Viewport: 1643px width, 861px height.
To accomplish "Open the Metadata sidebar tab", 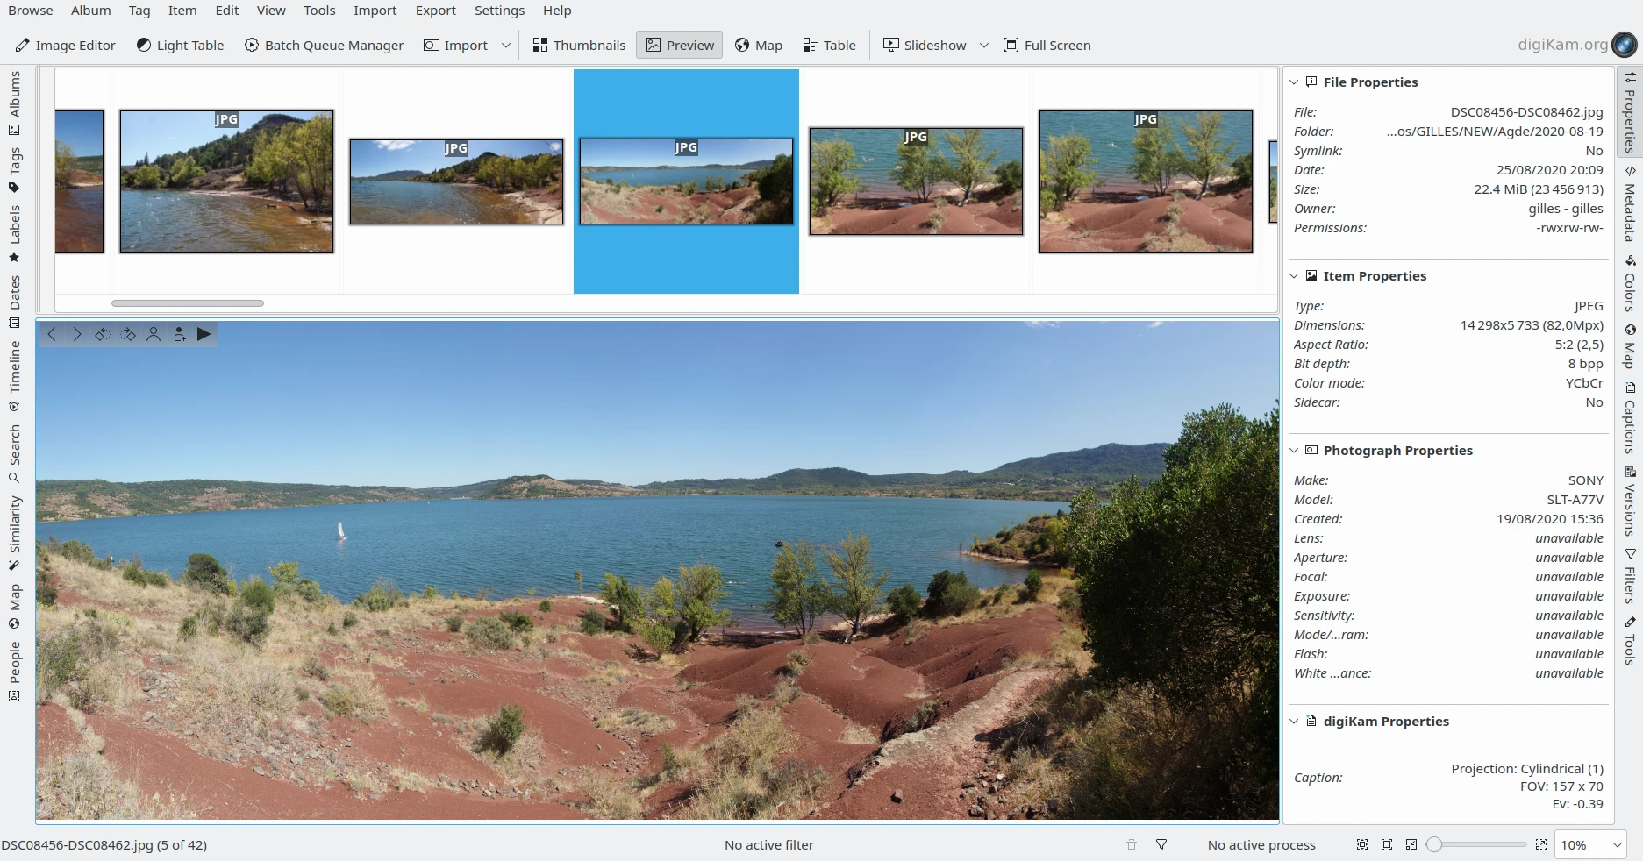I will (1630, 211).
